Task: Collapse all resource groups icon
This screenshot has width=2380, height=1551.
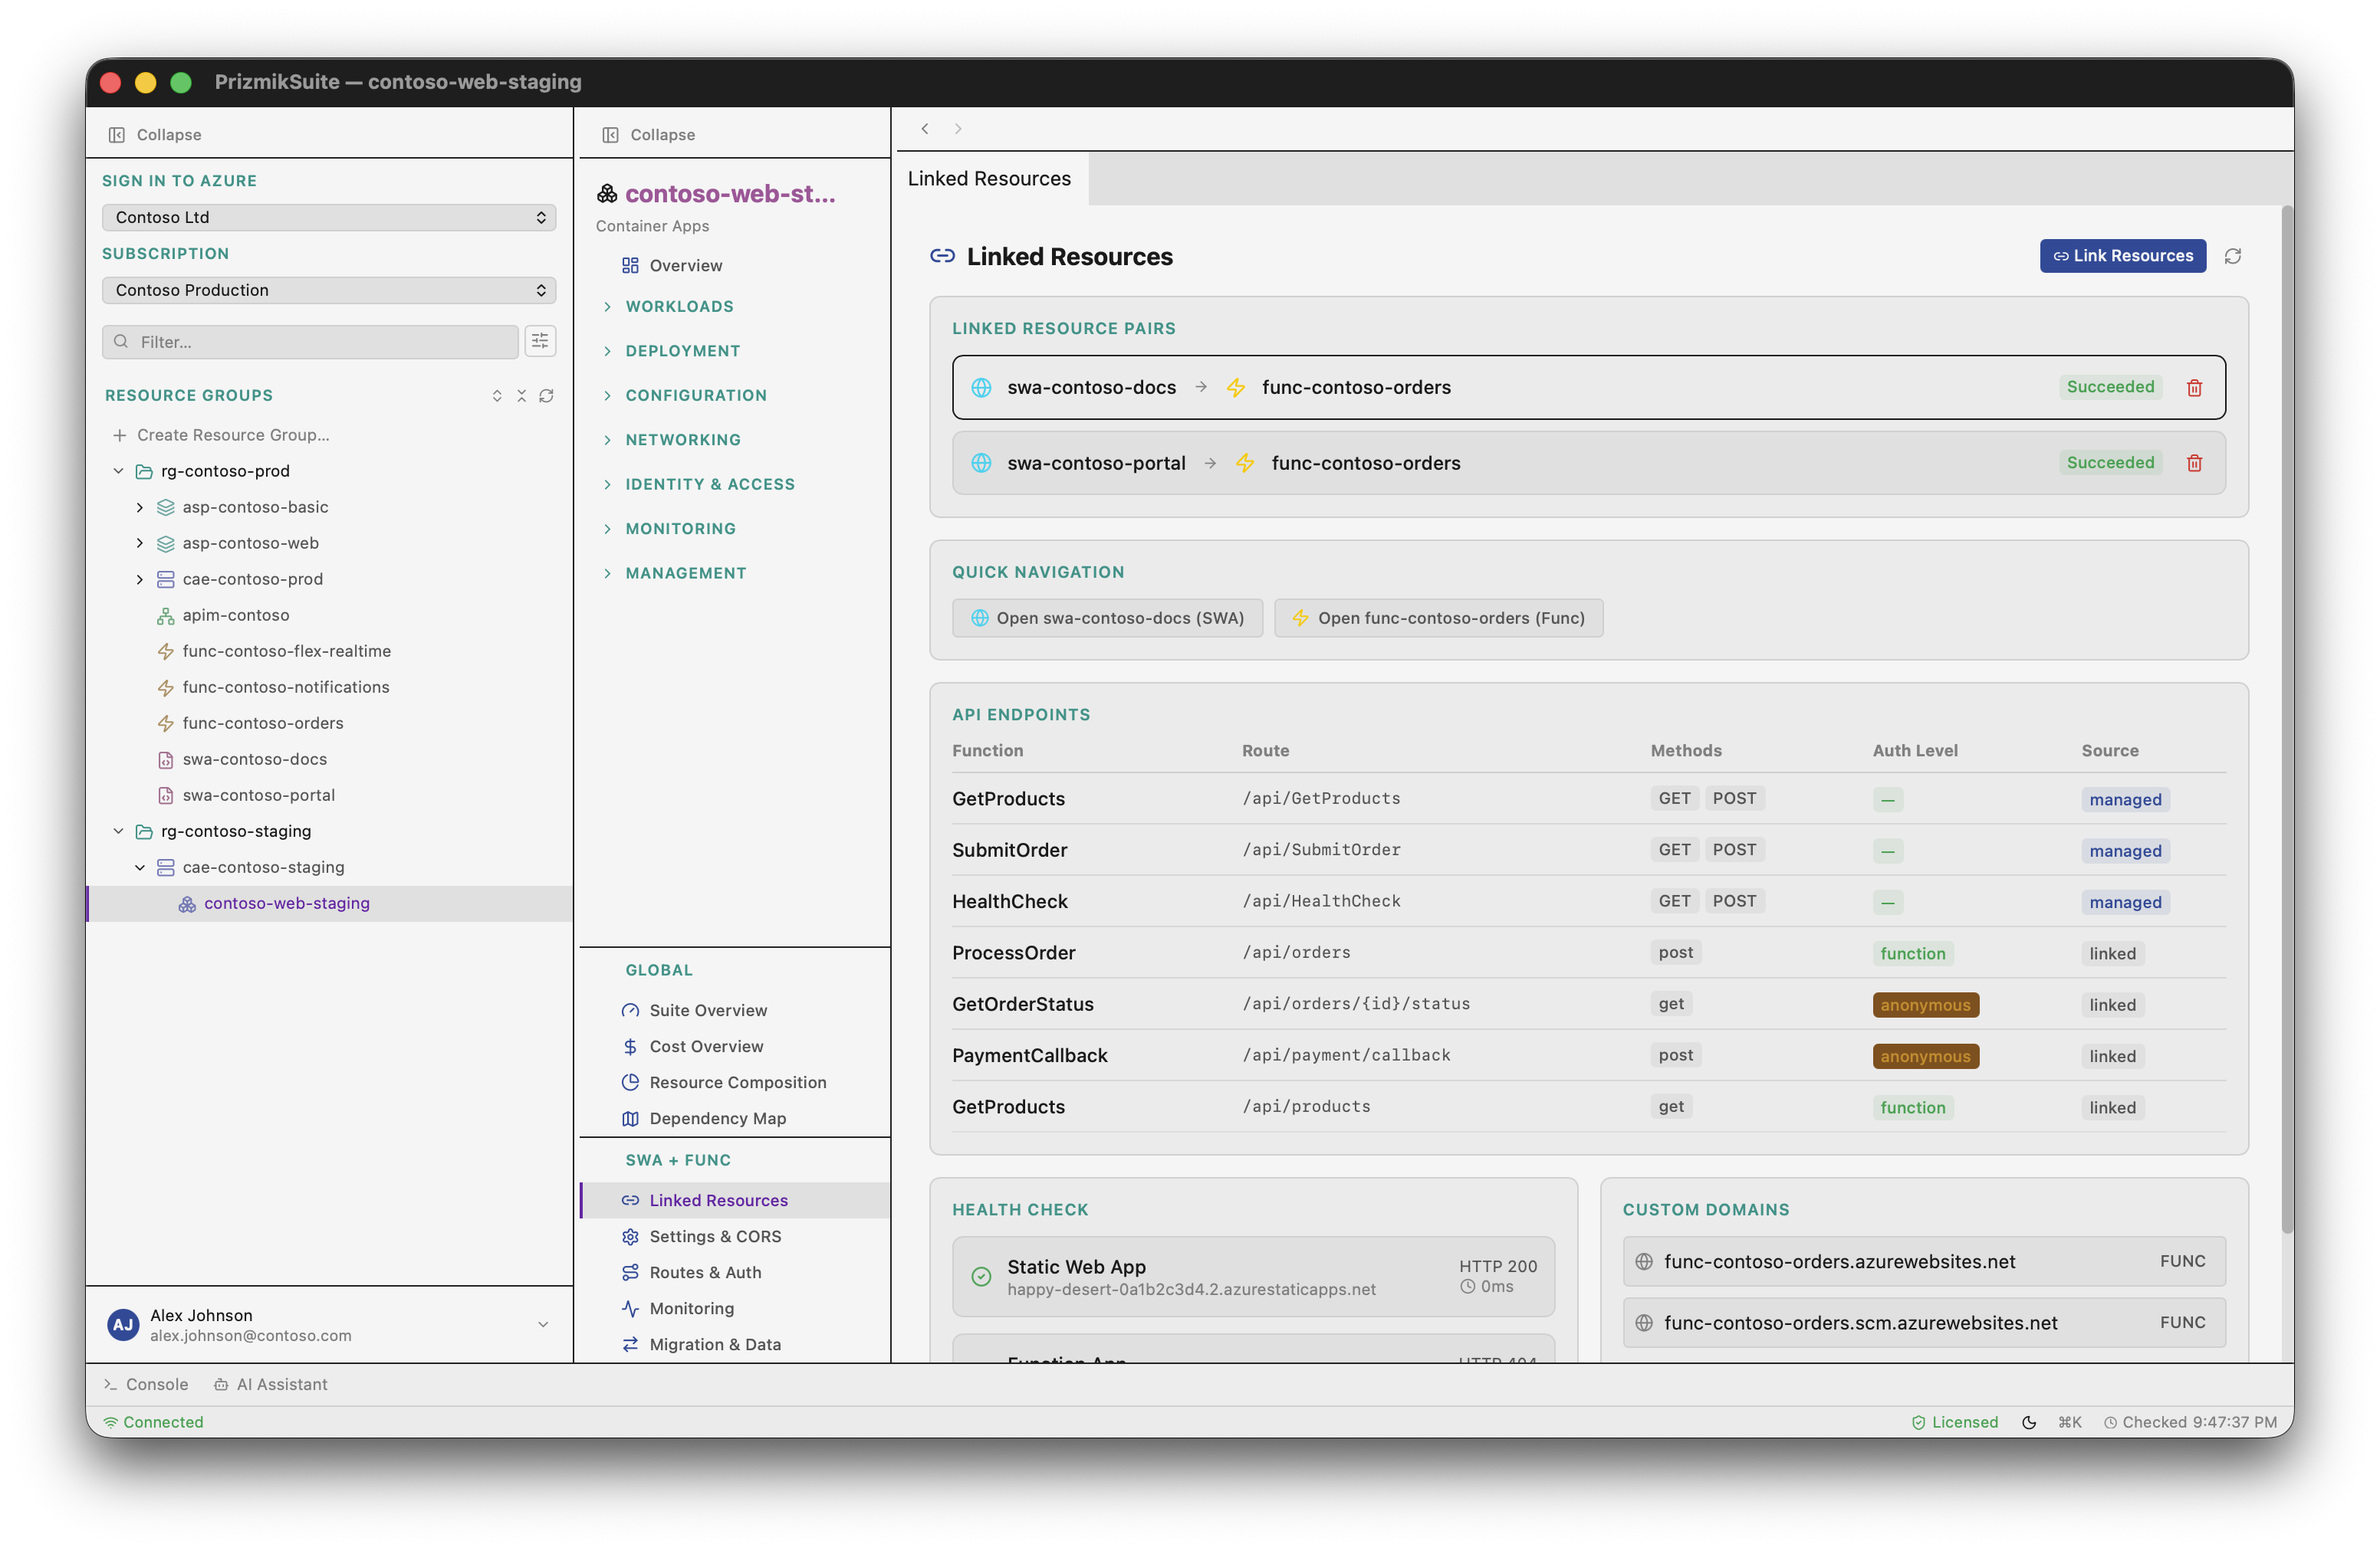Action: point(521,395)
